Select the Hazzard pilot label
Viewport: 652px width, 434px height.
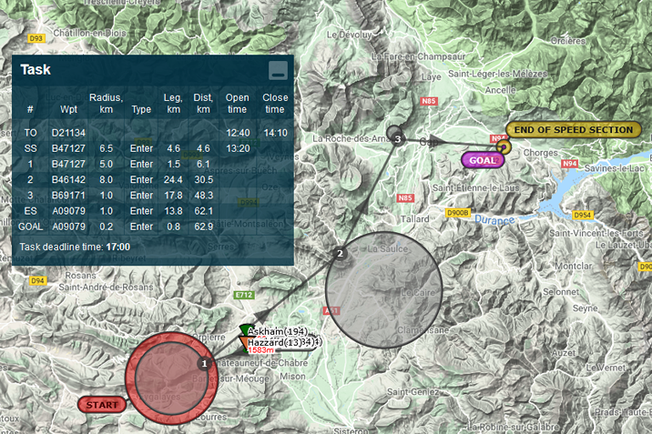pyautogui.click(x=282, y=342)
